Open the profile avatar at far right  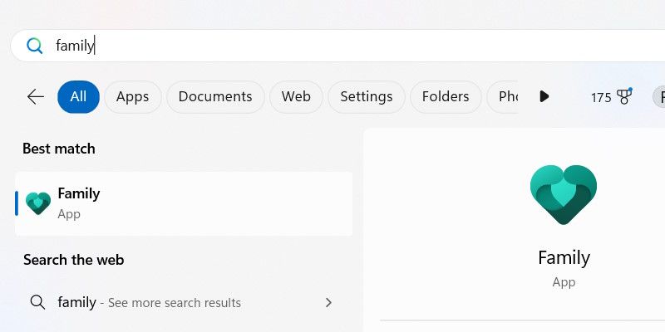(x=659, y=97)
